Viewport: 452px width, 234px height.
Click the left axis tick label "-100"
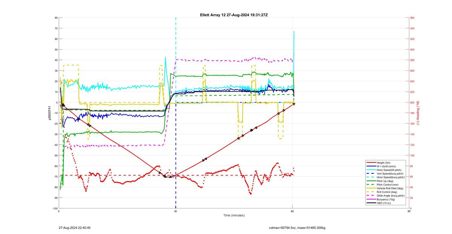pyautogui.click(x=55, y=208)
